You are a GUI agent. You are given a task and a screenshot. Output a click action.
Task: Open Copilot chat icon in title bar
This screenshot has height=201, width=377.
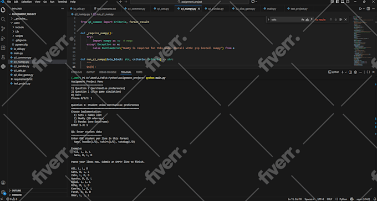click(x=253, y=2)
